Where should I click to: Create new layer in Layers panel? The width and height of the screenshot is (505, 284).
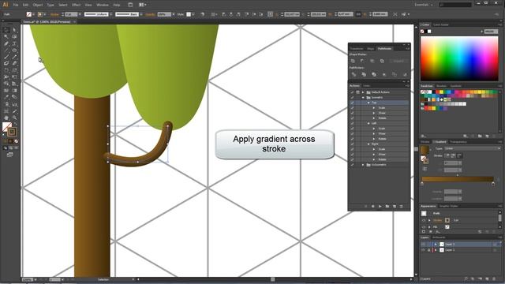487,279
